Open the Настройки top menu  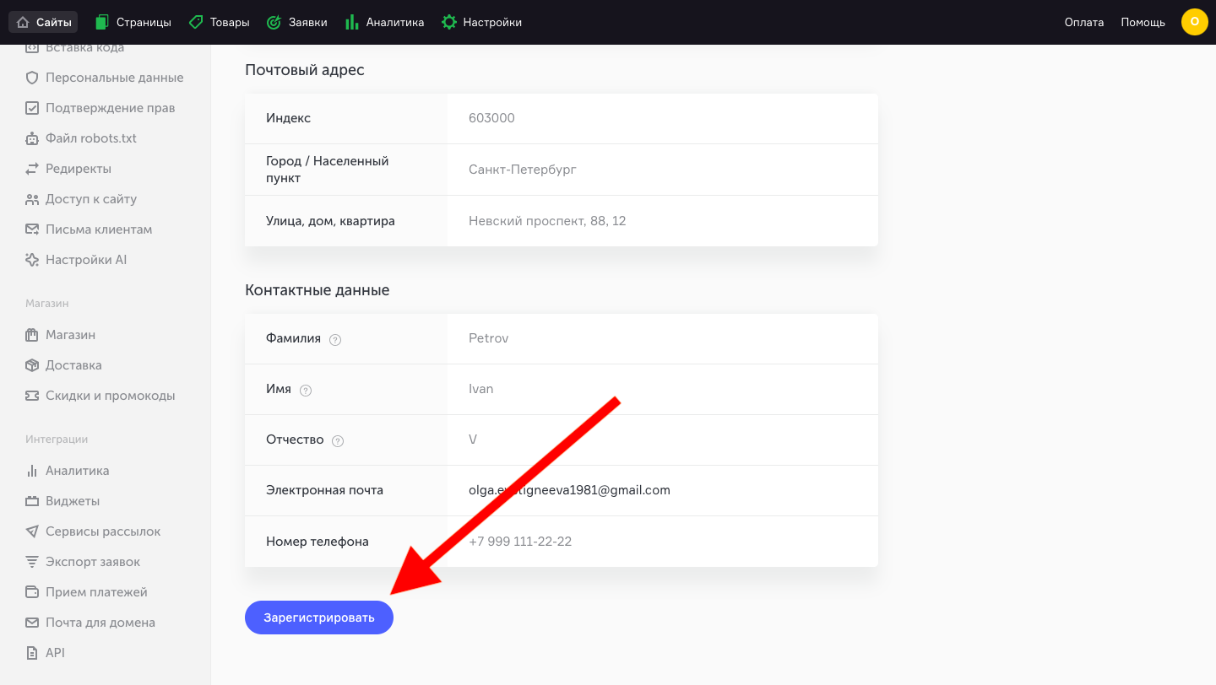pos(481,22)
